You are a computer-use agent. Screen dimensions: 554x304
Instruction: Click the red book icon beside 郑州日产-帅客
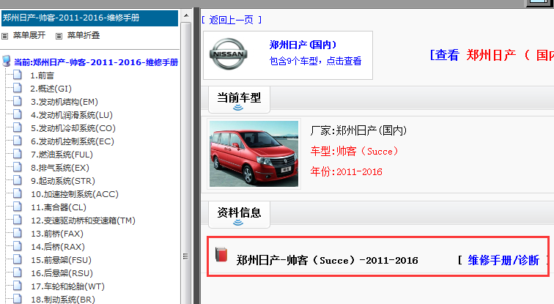[222, 255]
